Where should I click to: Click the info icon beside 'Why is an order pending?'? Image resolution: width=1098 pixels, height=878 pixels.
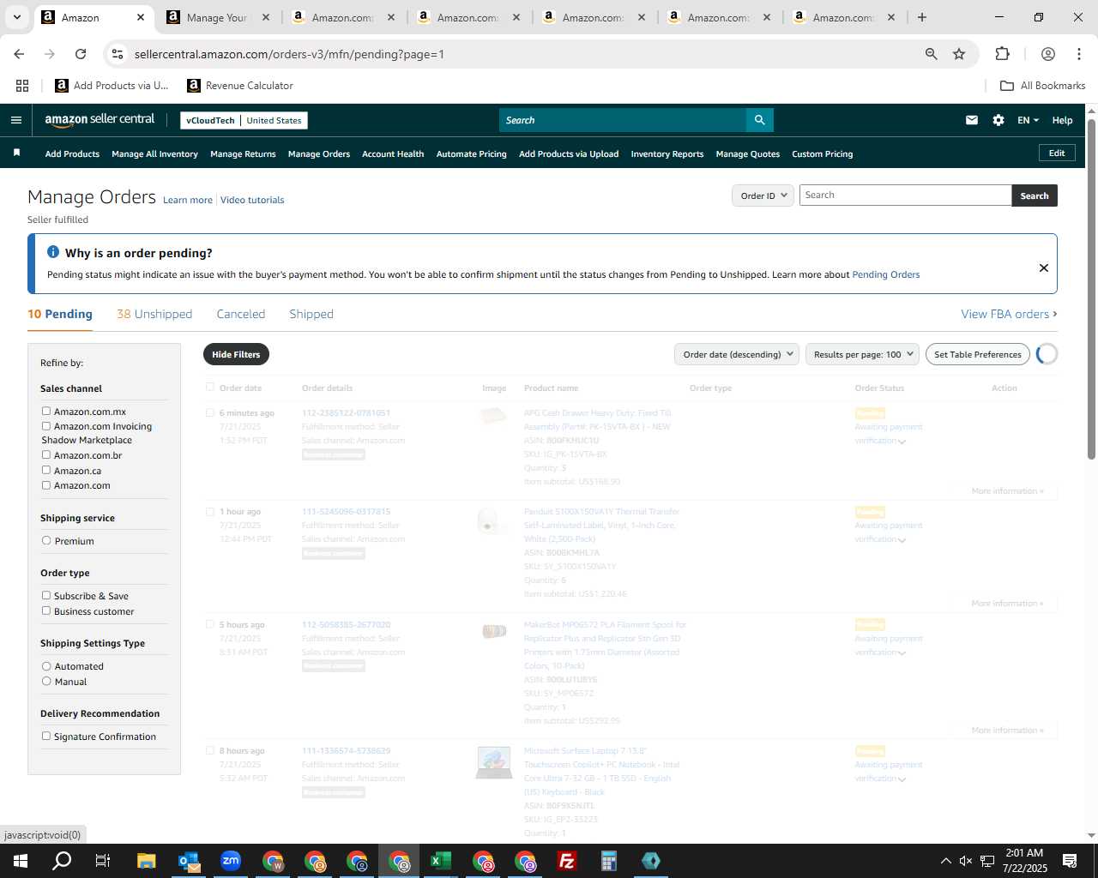coord(53,252)
